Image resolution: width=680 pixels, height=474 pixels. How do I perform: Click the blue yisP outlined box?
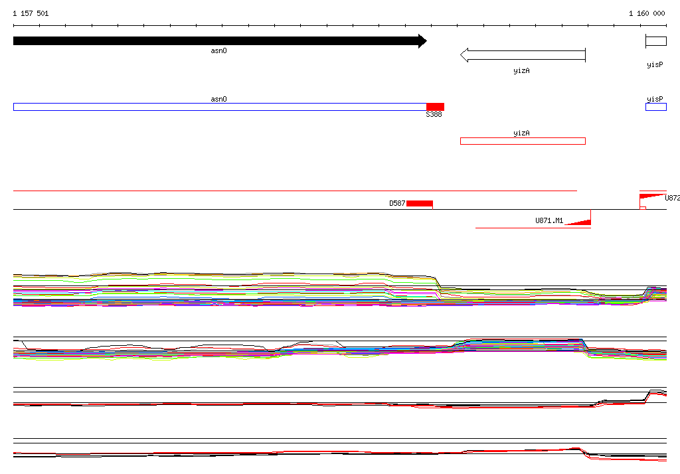tap(655, 107)
